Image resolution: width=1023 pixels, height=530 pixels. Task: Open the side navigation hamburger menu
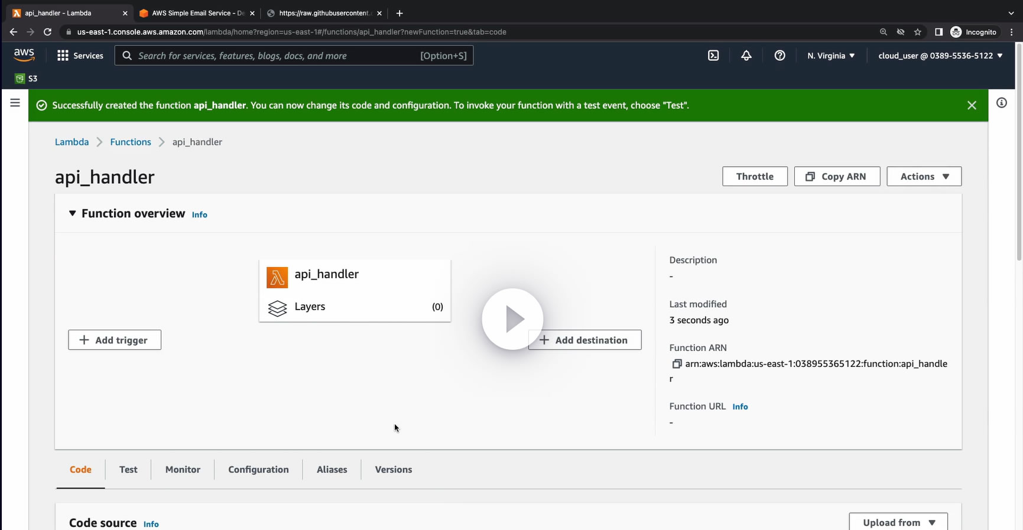[15, 103]
